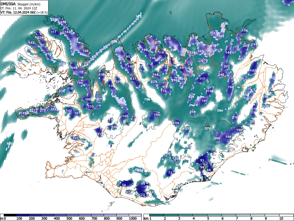
Task: Select the 424 visibility label
Action: pos(191,97)
